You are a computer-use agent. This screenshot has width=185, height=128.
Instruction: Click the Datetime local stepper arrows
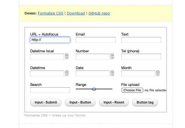click(67, 57)
